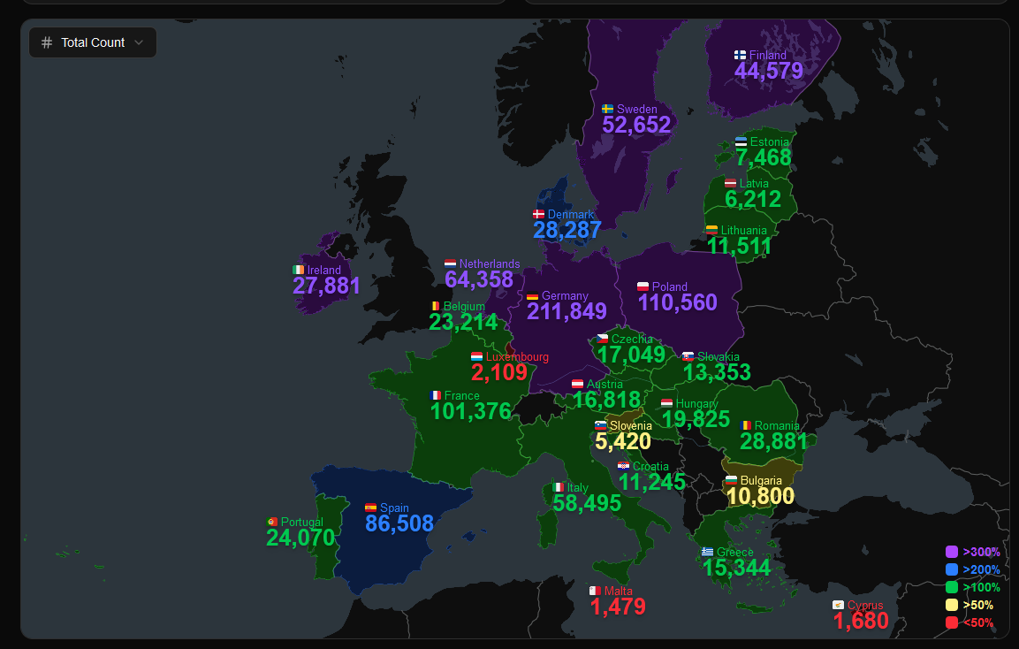This screenshot has width=1019, height=649.
Task: Click the yellow >50% legend swatch
Action: (952, 605)
